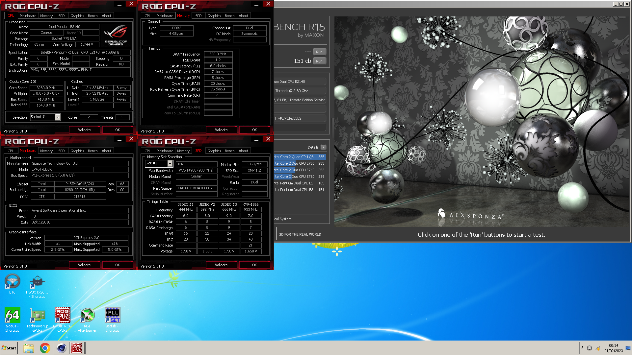Viewport: 632px width, 355px height.
Task: Click the Show desktop tray icon
Action: tap(628, 348)
